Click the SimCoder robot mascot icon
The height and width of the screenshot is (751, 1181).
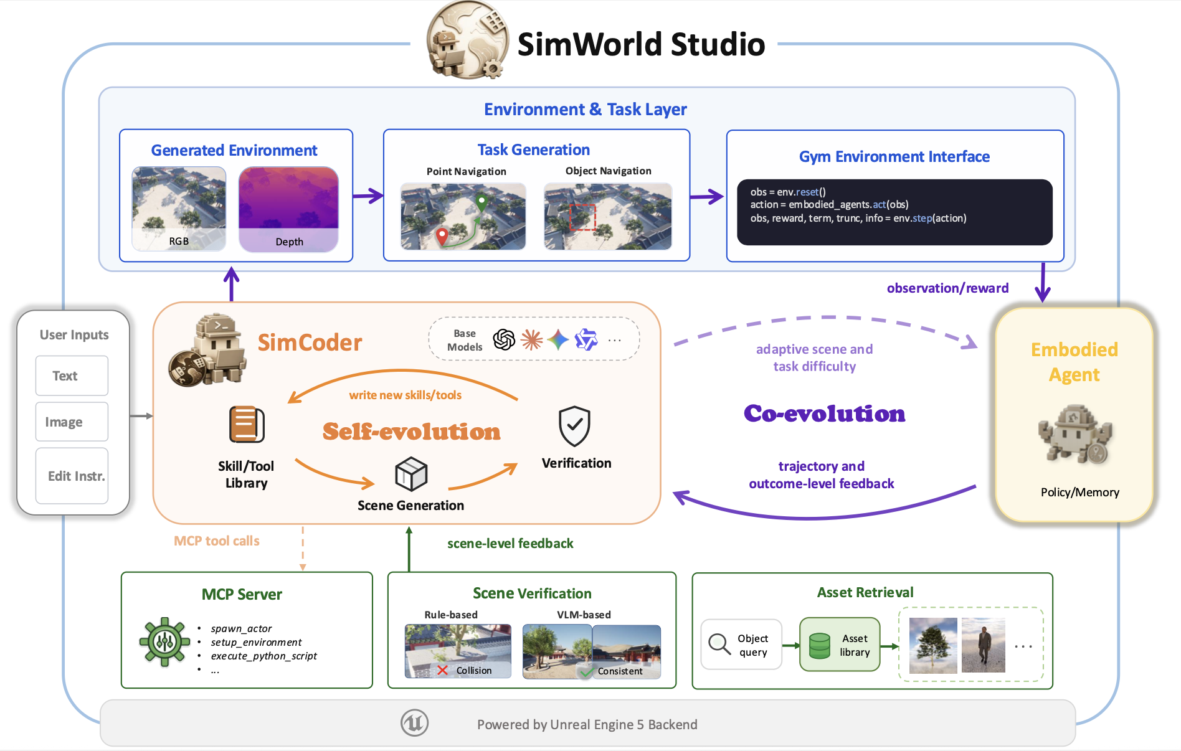(x=208, y=351)
